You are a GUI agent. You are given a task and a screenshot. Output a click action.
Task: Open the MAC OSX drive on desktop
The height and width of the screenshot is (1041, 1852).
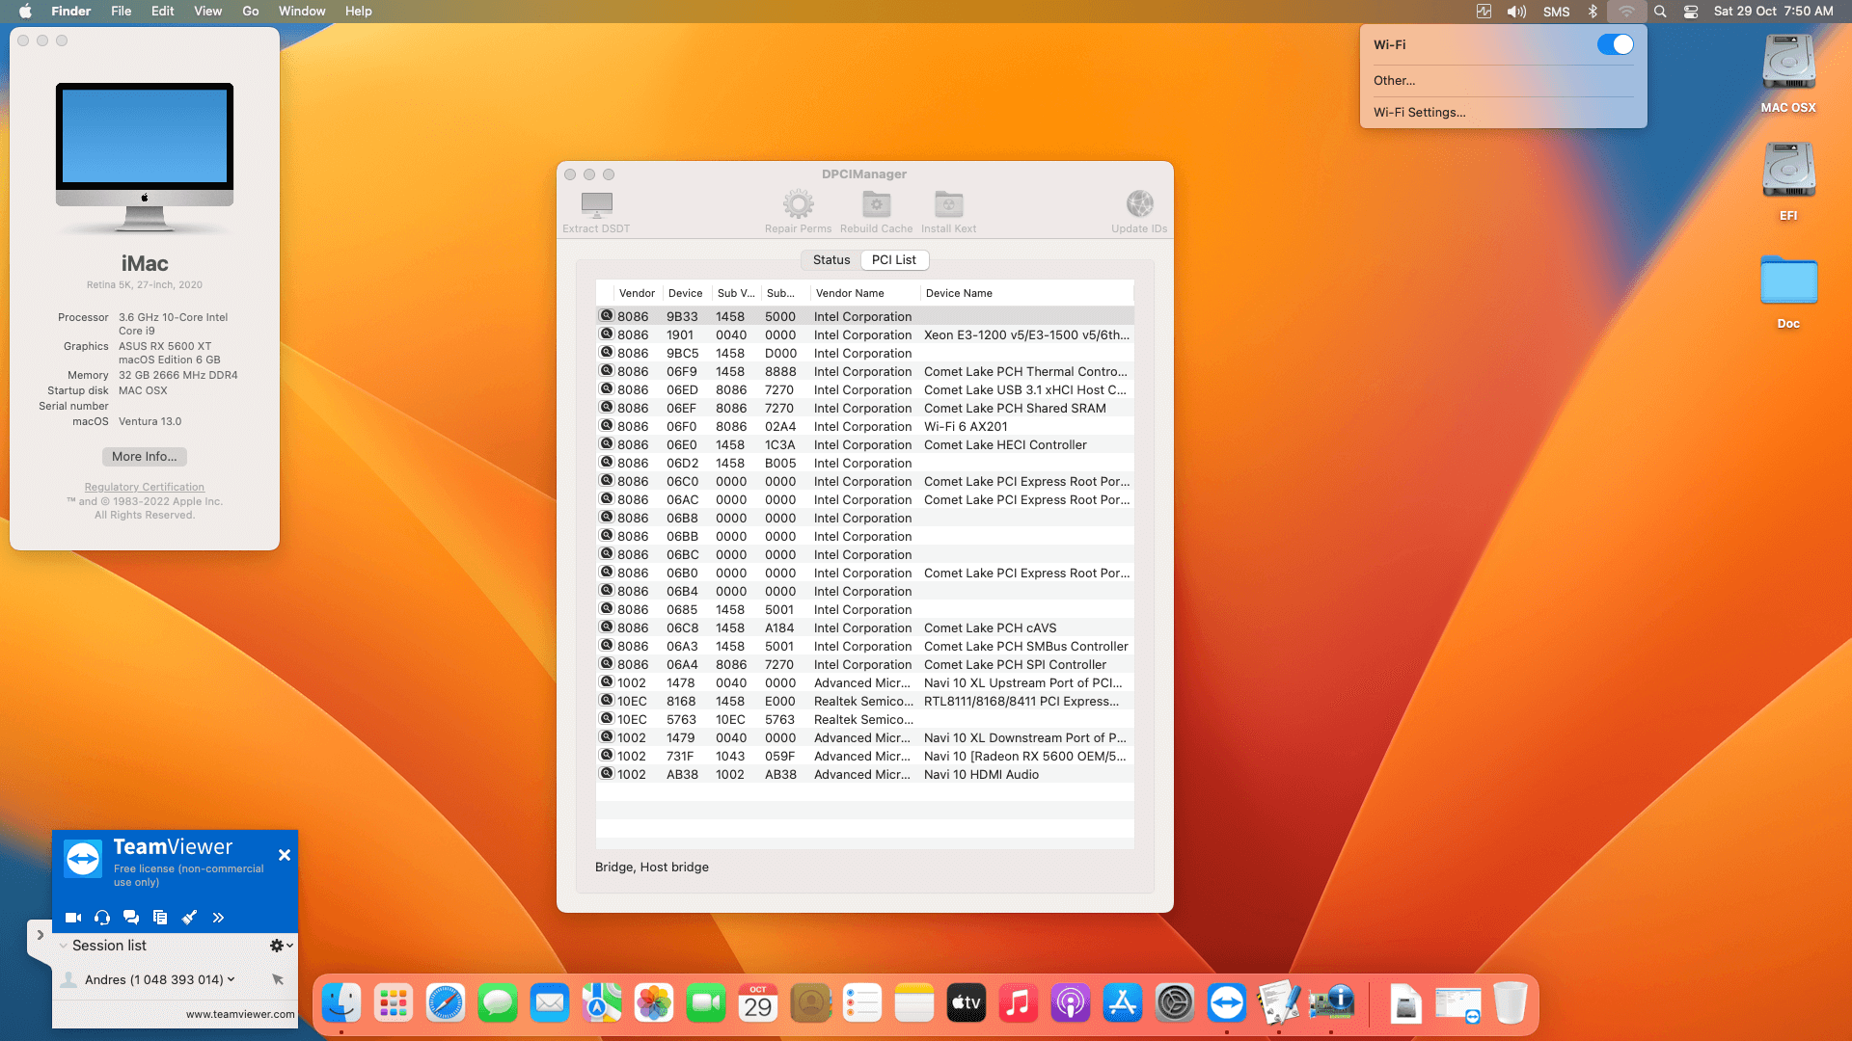(1788, 73)
